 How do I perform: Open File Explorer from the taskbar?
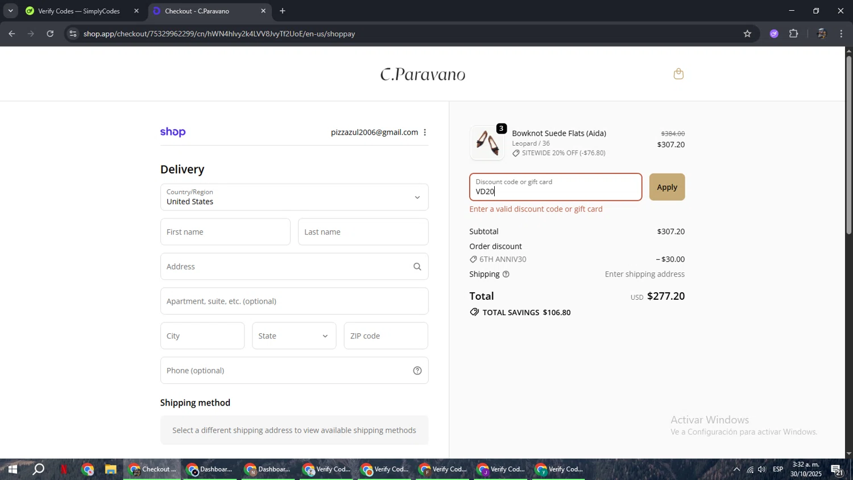110,469
